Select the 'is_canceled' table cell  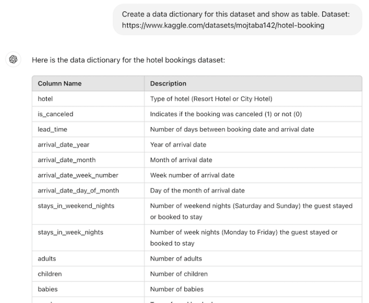tap(55, 114)
